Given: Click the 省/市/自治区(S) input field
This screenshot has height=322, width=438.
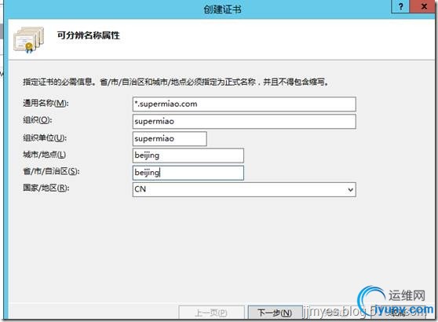Looking at the screenshot, I should point(188,173).
